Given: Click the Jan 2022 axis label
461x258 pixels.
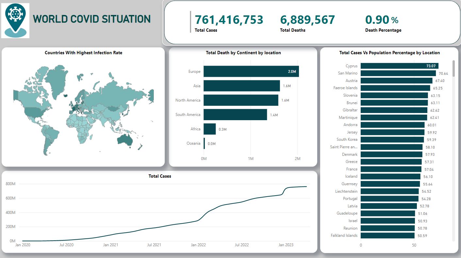Looking at the screenshot, I should click(198, 245).
